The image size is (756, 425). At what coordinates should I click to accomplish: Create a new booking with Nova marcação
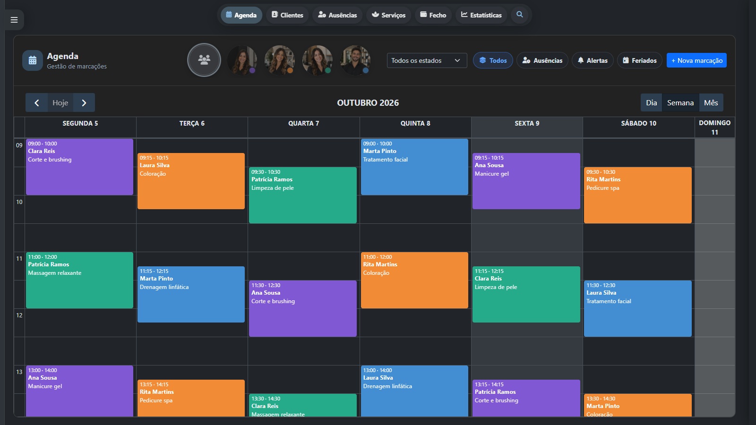click(697, 60)
